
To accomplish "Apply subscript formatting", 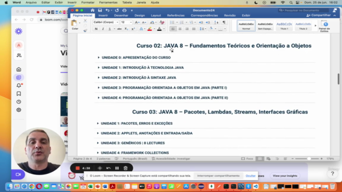I will (126, 29).
